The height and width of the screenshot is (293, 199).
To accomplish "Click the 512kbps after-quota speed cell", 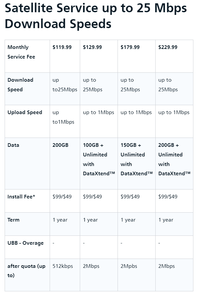I will coord(65,275).
